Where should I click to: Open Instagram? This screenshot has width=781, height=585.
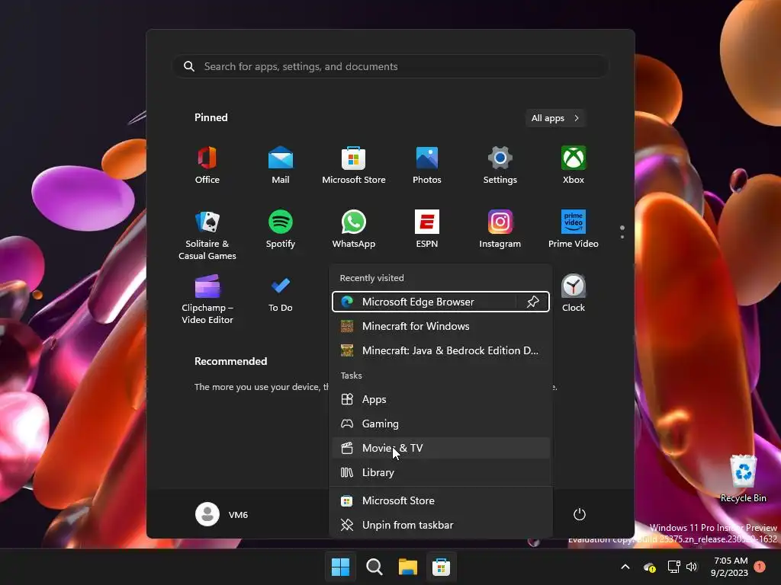click(x=500, y=229)
